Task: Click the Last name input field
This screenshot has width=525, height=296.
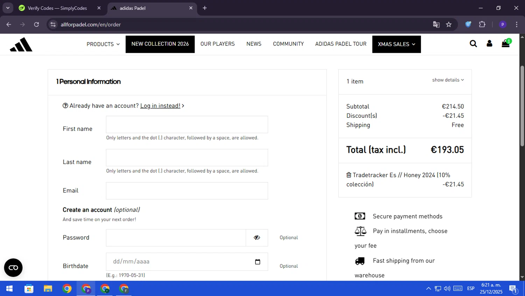Action: 187,158
